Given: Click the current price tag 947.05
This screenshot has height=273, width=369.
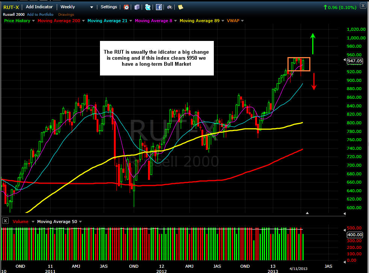Looking at the screenshot, I should 355,61.
